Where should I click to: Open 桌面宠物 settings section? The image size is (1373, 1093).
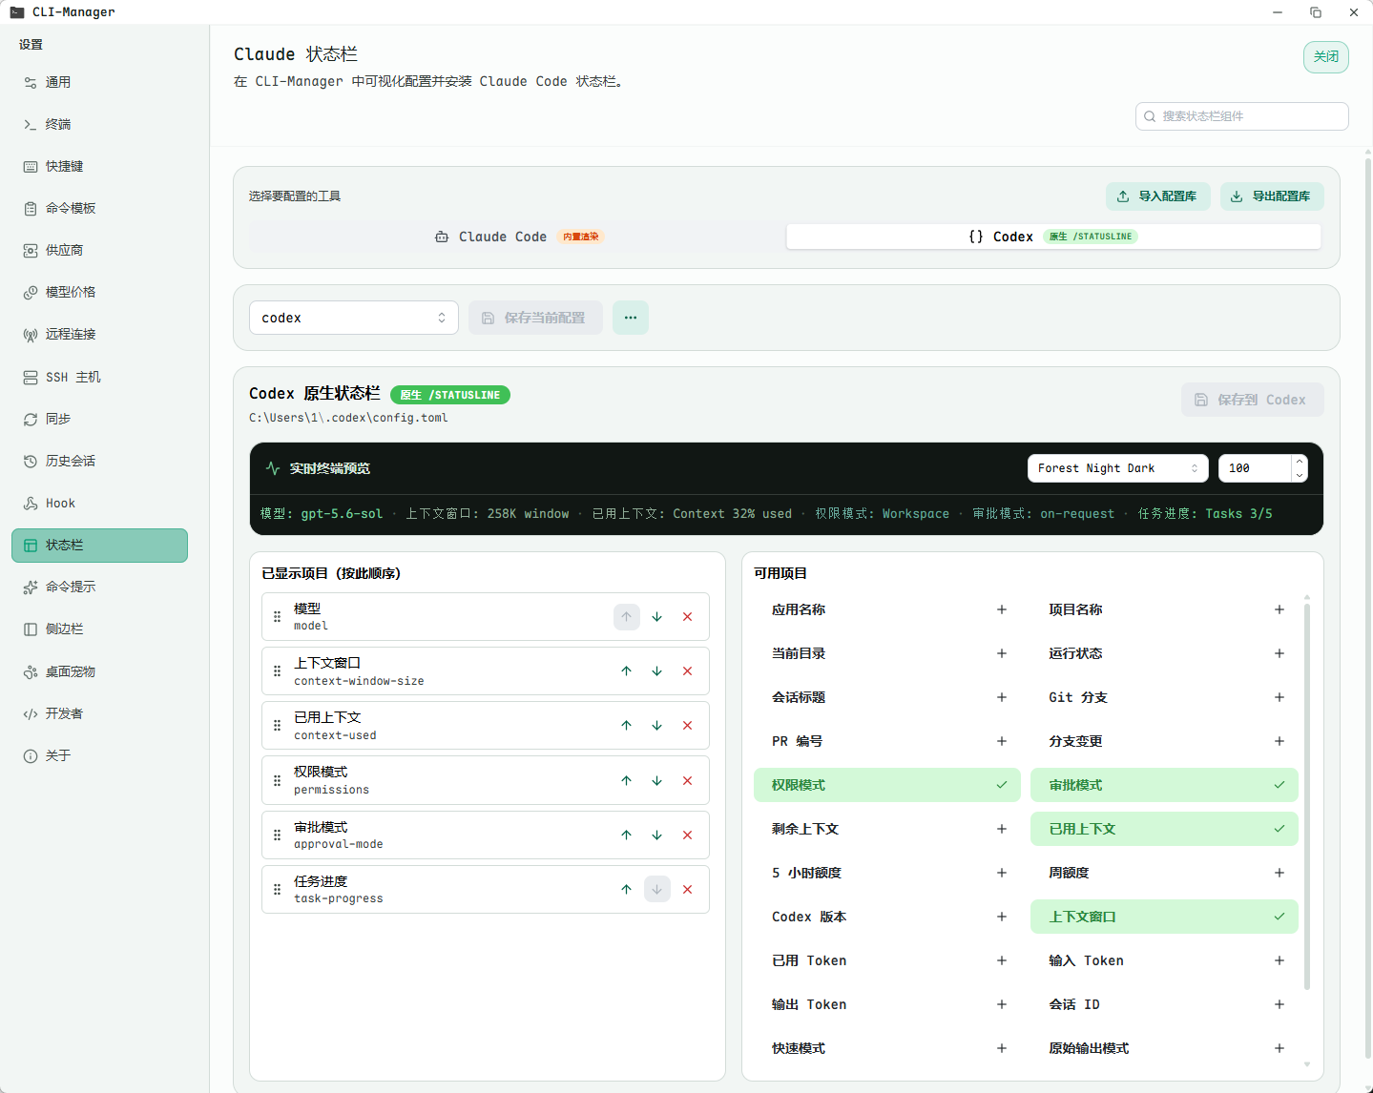pyautogui.click(x=99, y=671)
